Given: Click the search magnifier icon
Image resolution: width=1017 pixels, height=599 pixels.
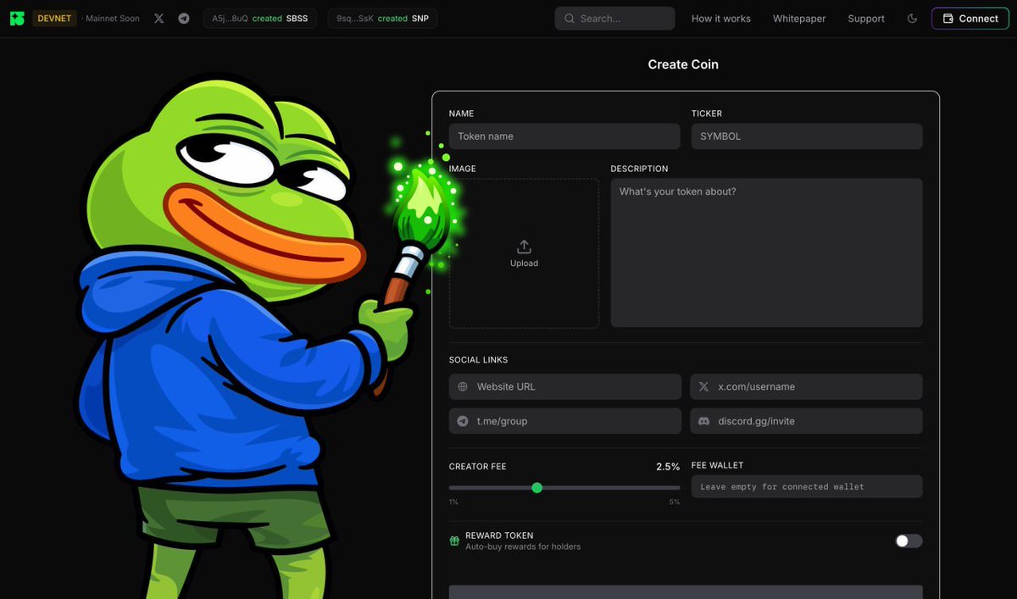Looking at the screenshot, I should tap(569, 18).
